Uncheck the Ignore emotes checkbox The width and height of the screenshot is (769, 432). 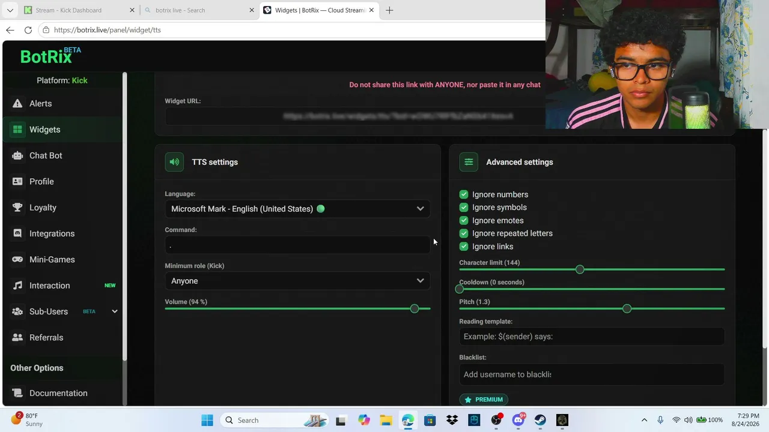(x=464, y=220)
